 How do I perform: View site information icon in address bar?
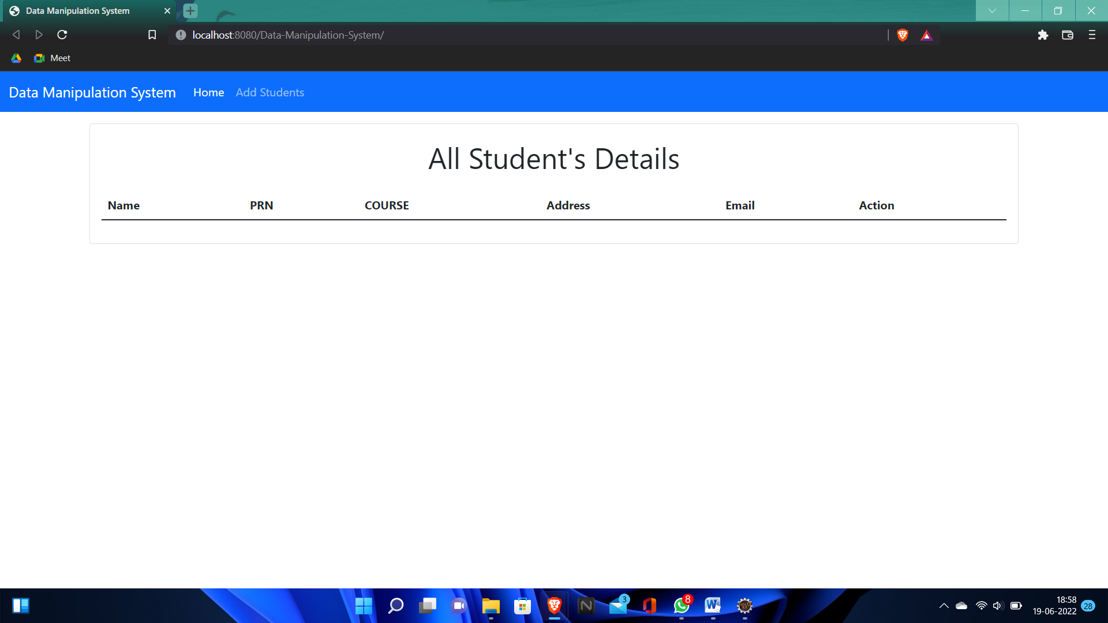coord(181,35)
